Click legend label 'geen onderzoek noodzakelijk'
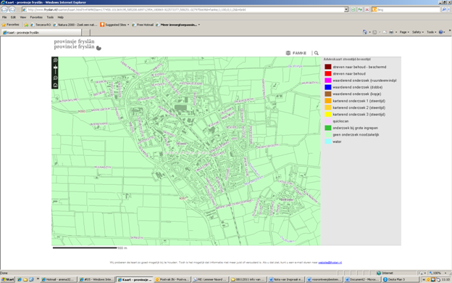This screenshot has height=283, width=452. pos(356,135)
